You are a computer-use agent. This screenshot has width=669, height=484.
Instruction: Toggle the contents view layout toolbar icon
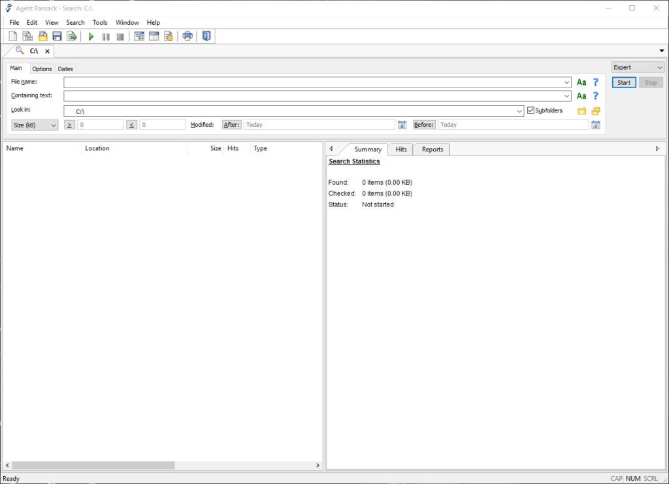point(154,37)
